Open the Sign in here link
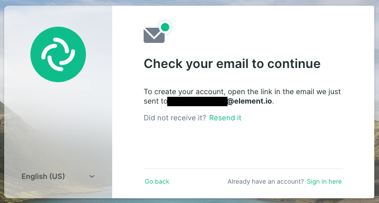The width and height of the screenshot is (379, 203). click(x=324, y=182)
